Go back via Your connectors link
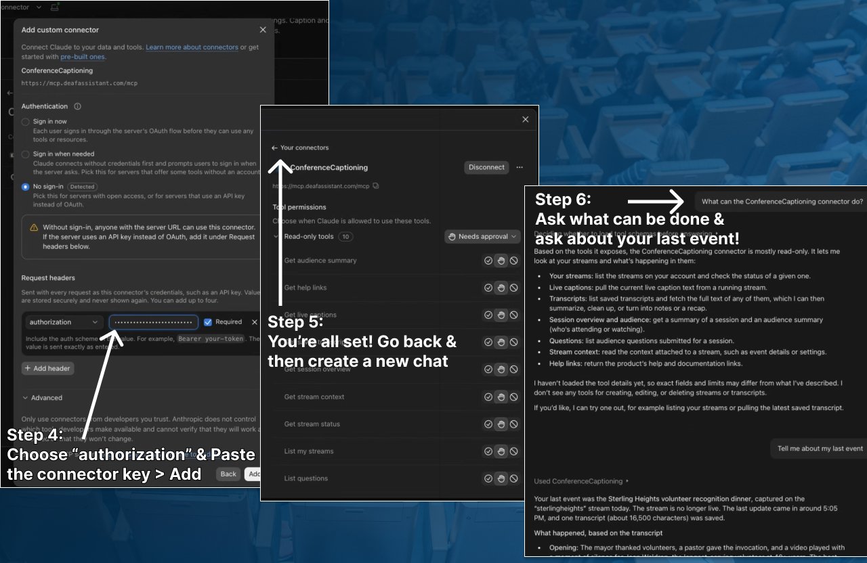The image size is (867, 563). point(300,148)
